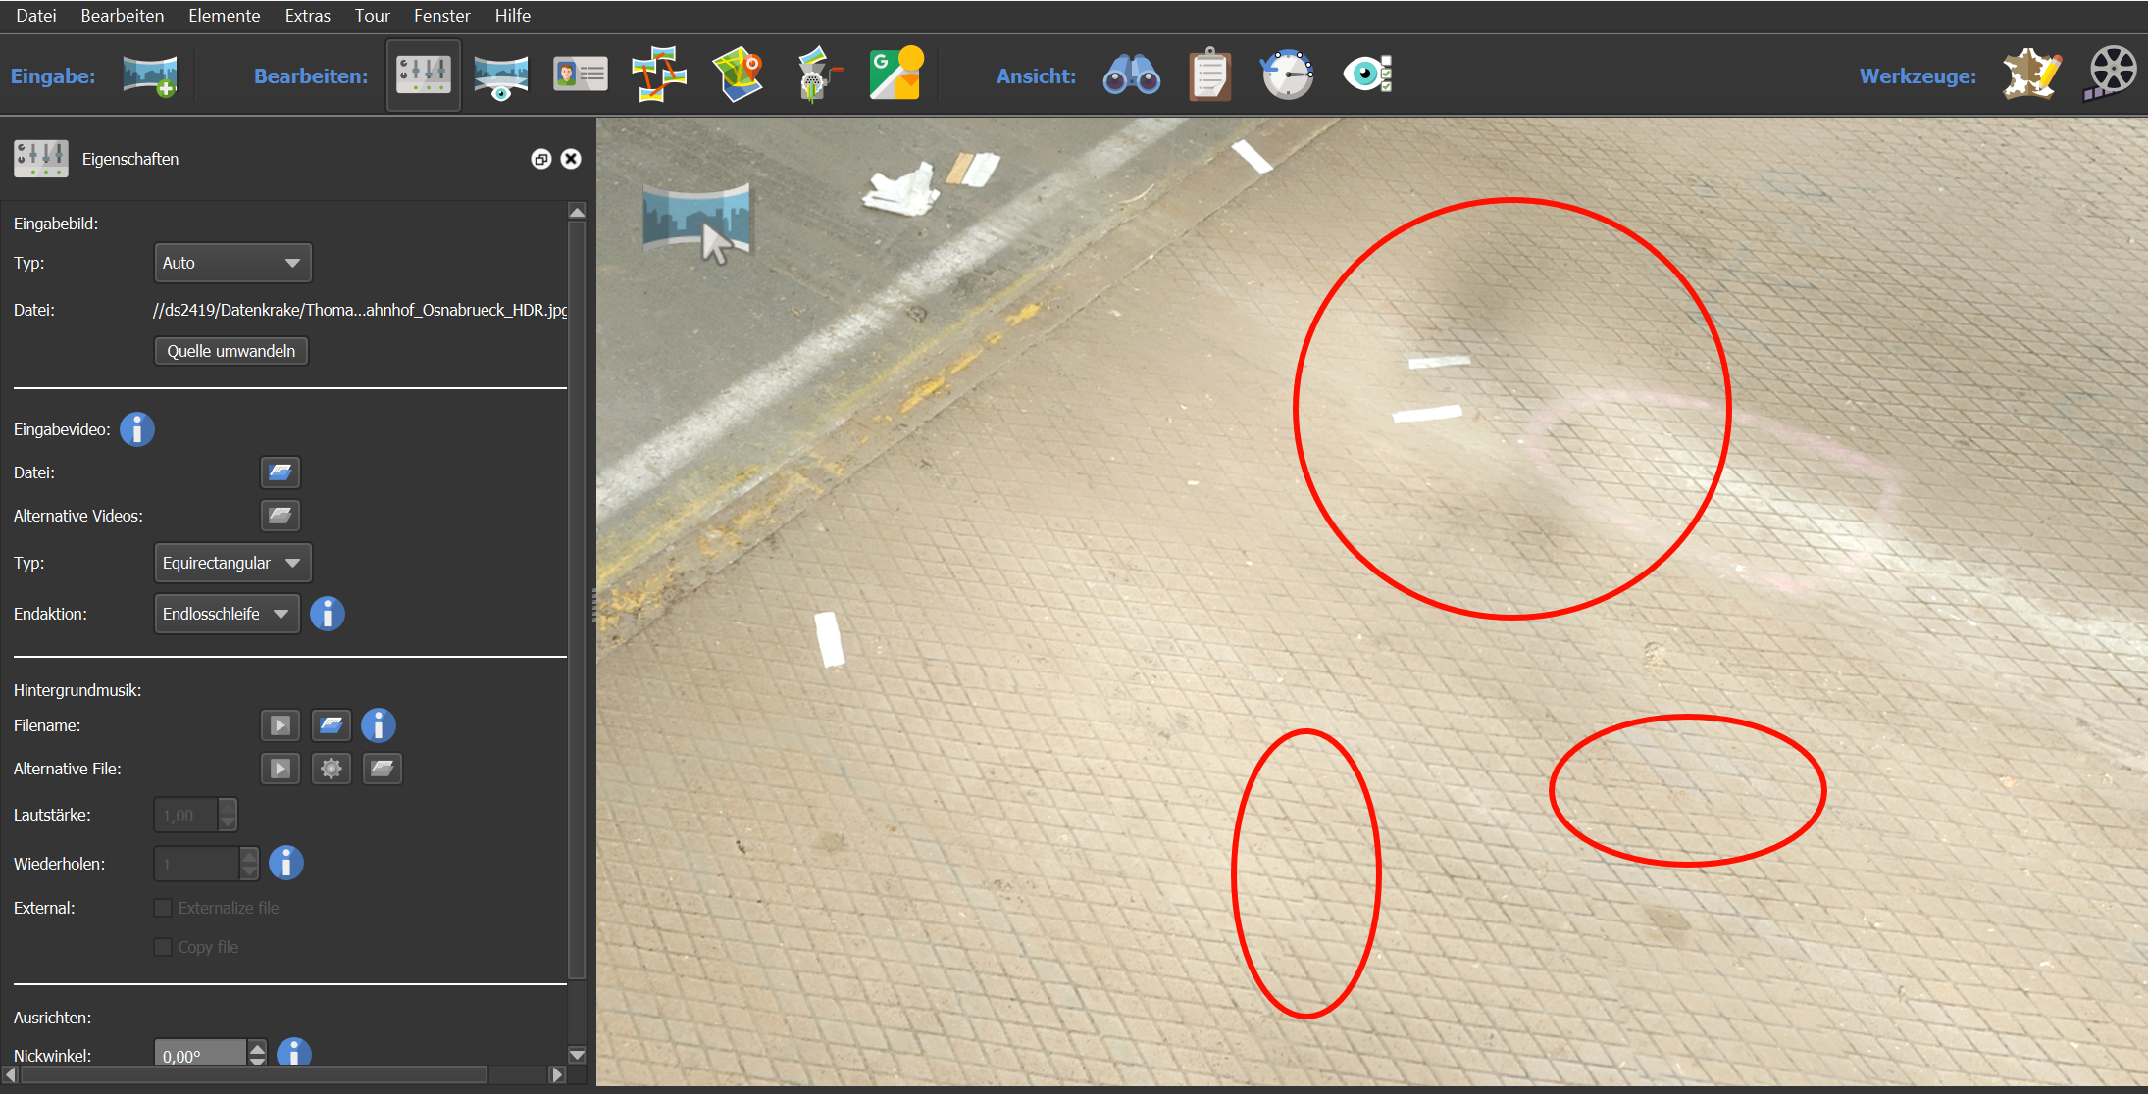Screen dimensions: 2148x1094
Task: Open the Tour menu
Action: click(373, 16)
